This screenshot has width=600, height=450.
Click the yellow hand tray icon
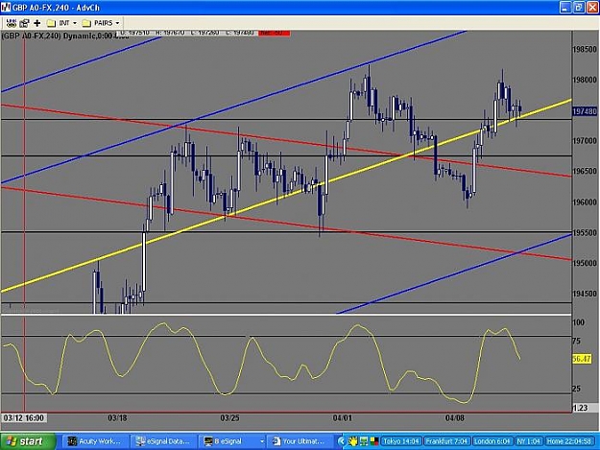coord(352,441)
